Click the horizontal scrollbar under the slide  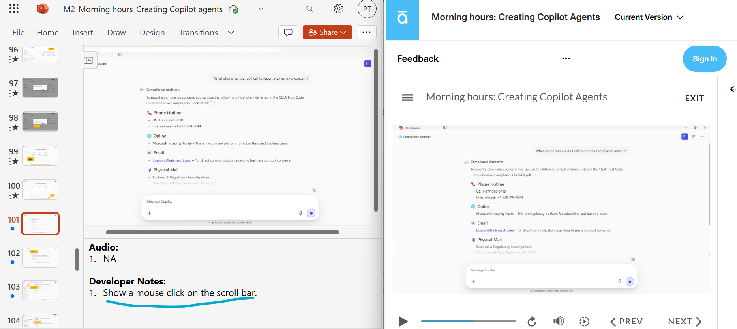click(222, 232)
